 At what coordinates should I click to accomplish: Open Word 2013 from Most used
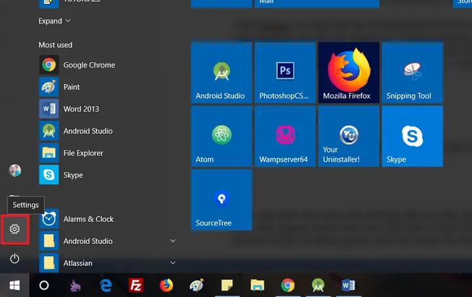click(69, 109)
